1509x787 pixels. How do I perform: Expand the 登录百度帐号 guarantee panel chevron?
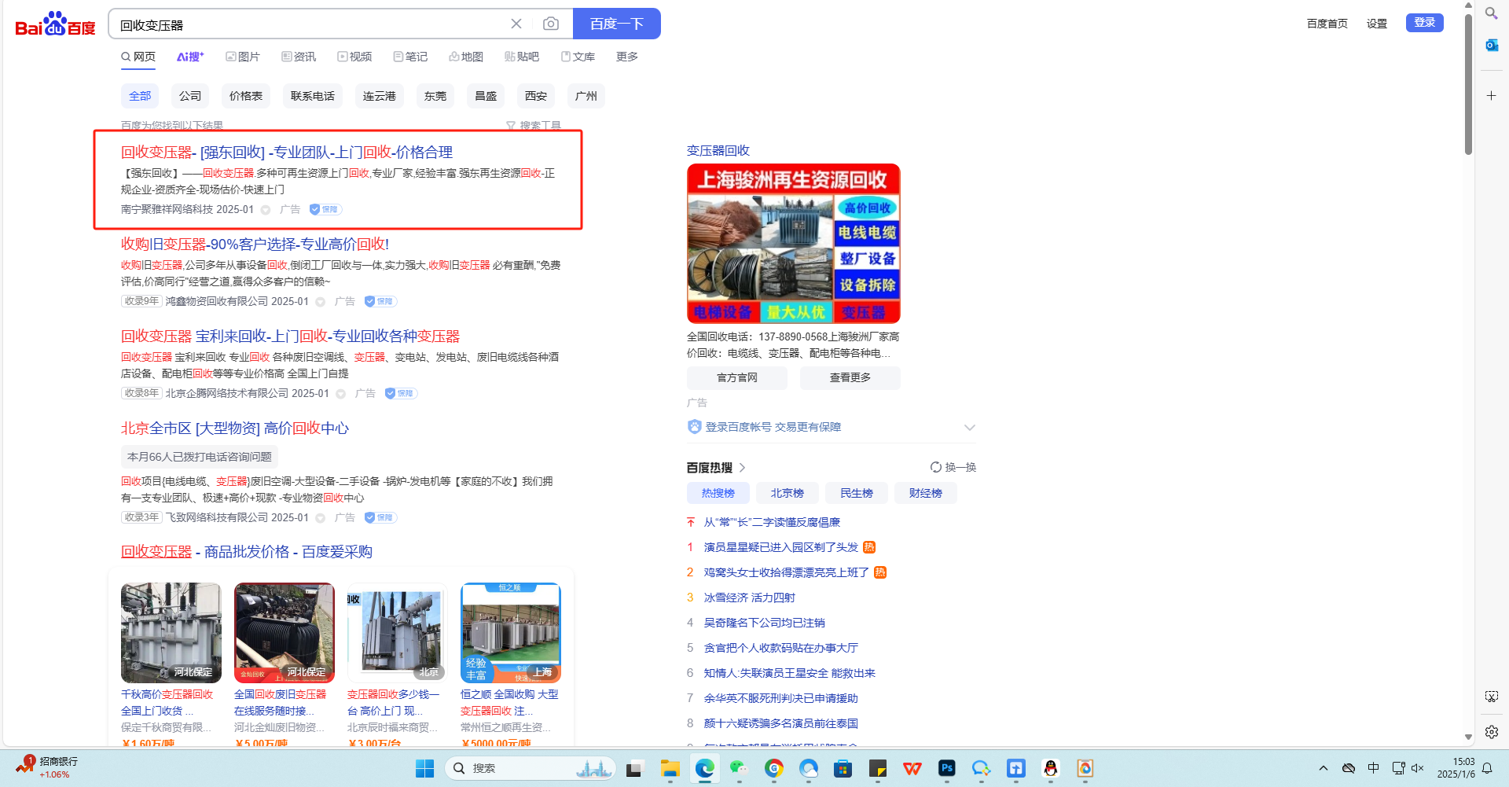pyautogui.click(x=969, y=428)
